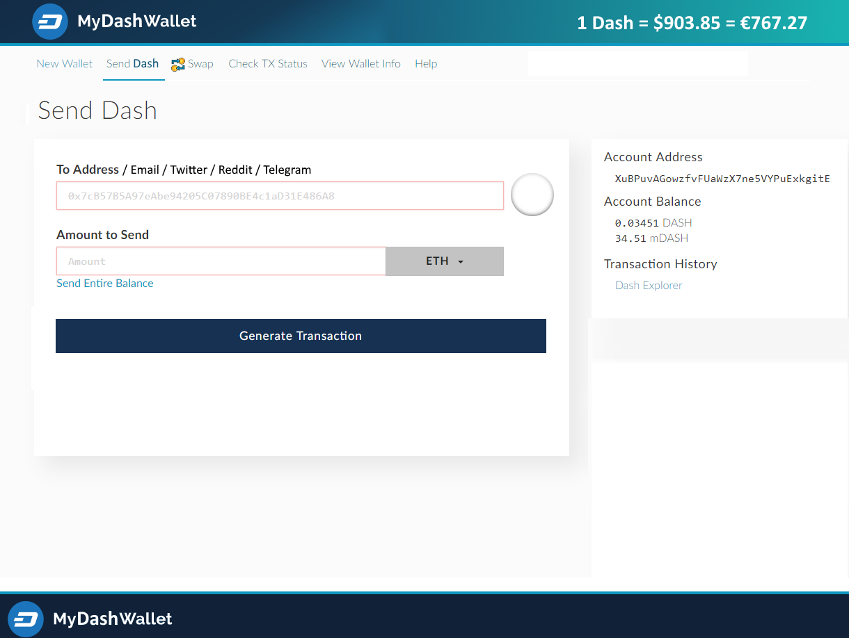Expand the ETH currency dropdown
The width and height of the screenshot is (849, 638).
click(x=445, y=261)
